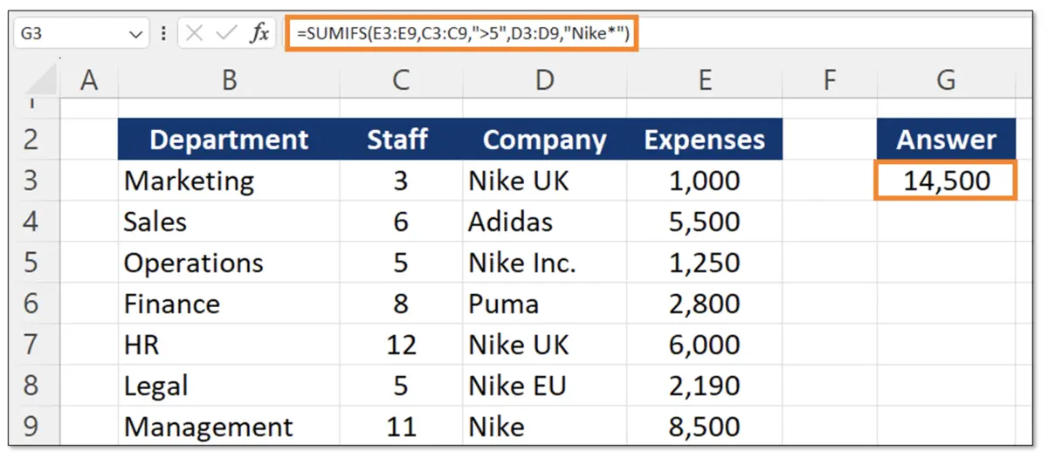
Task: Click the Nike EU cell
Action: pyautogui.click(x=544, y=386)
